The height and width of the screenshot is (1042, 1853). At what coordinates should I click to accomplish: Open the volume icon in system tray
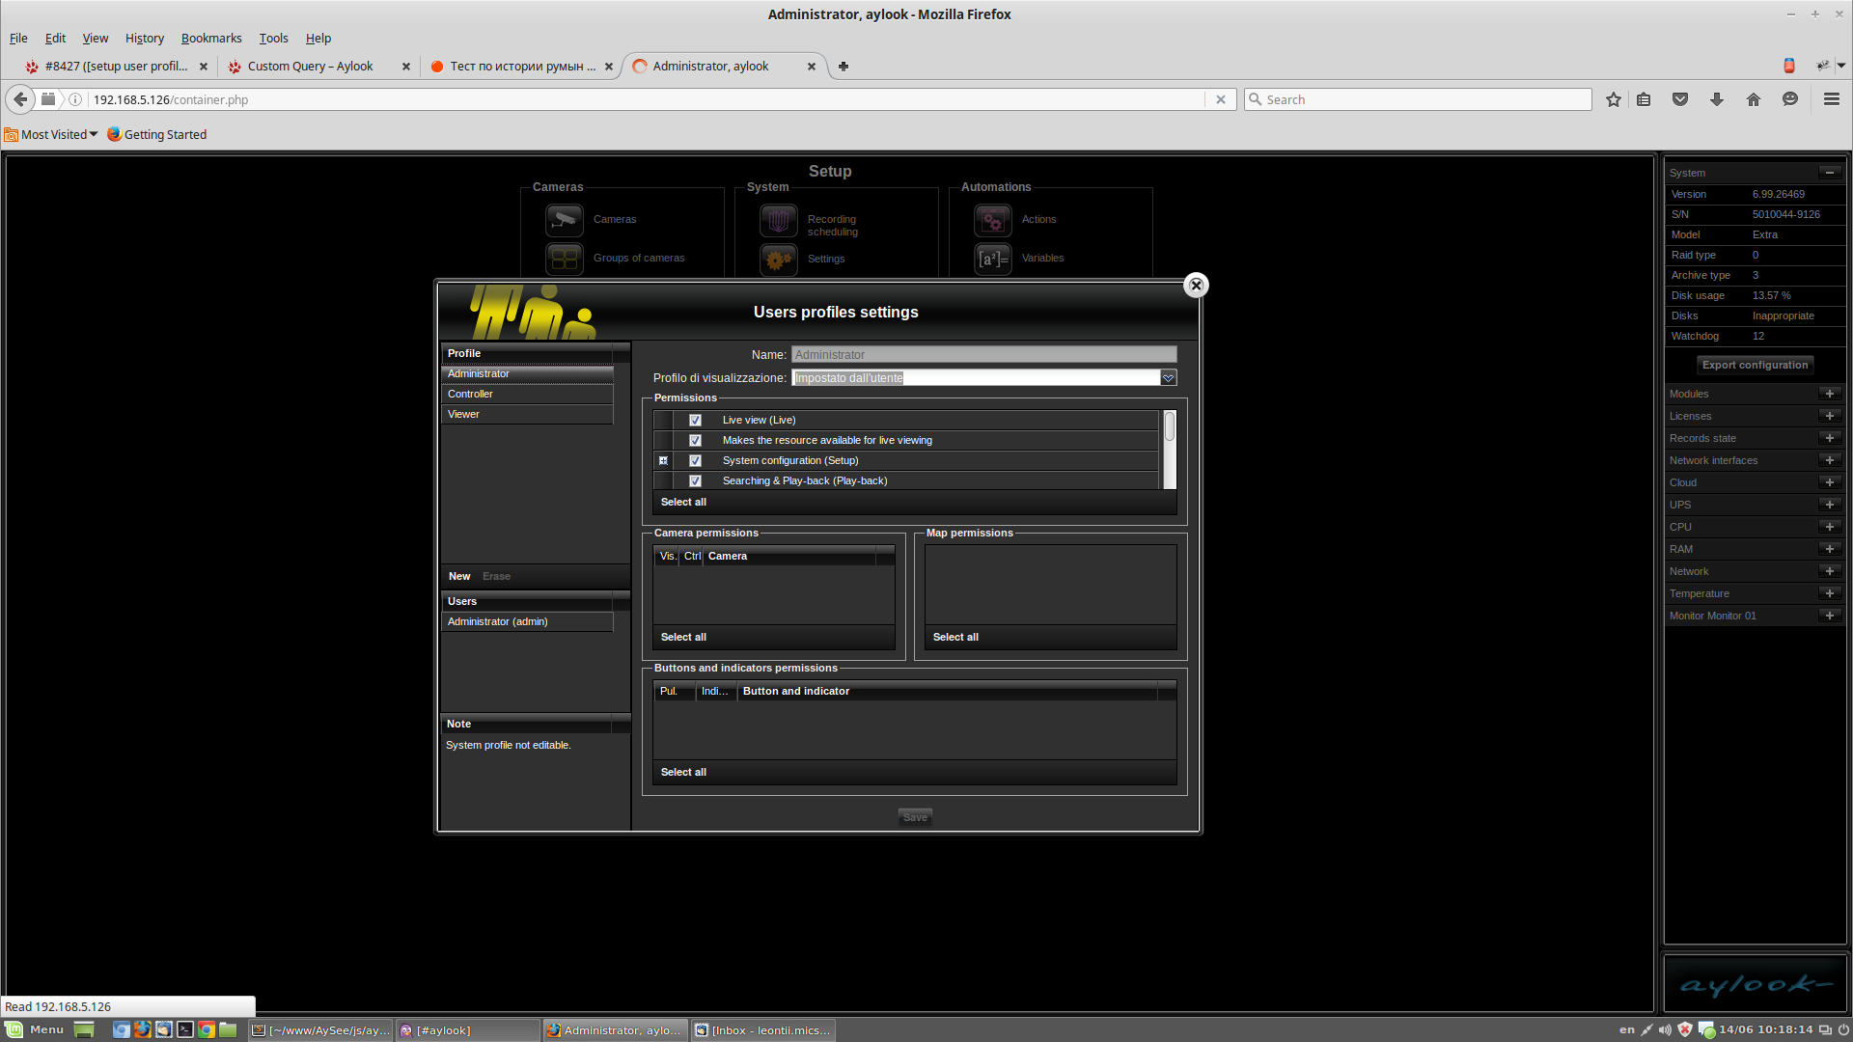[x=1666, y=1029]
